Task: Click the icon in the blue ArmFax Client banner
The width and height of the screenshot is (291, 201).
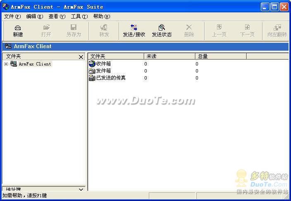Action: click(8, 46)
